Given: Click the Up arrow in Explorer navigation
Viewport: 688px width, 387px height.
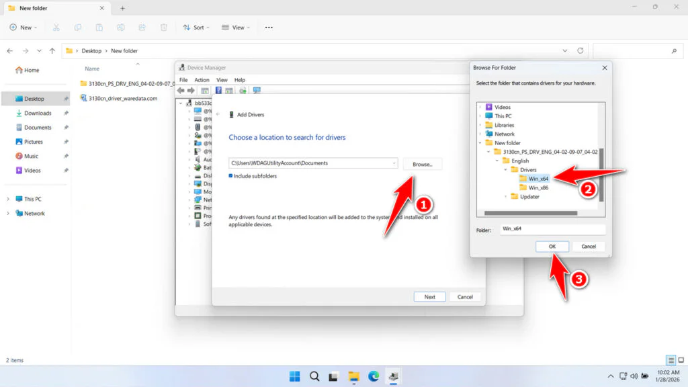Looking at the screenshot, I should 52,50.
